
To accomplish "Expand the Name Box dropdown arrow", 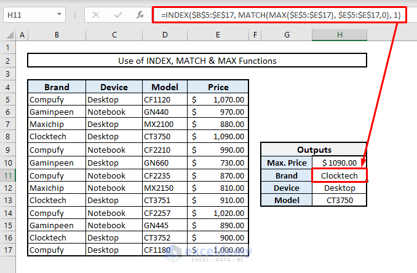I will pyautogui.click(x=58, y=14).
